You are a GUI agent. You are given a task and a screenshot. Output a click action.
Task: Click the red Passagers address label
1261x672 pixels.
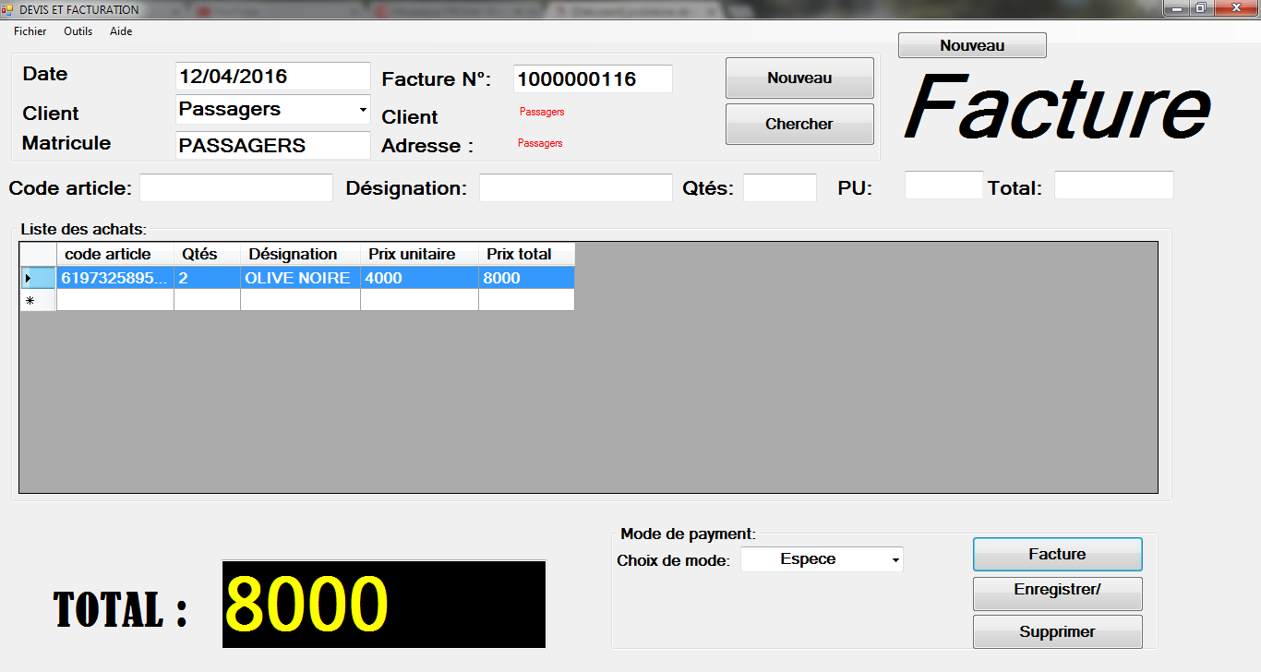(x=540, y=143)
